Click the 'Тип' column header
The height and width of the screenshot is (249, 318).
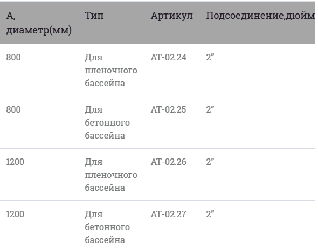coord(94,16)
